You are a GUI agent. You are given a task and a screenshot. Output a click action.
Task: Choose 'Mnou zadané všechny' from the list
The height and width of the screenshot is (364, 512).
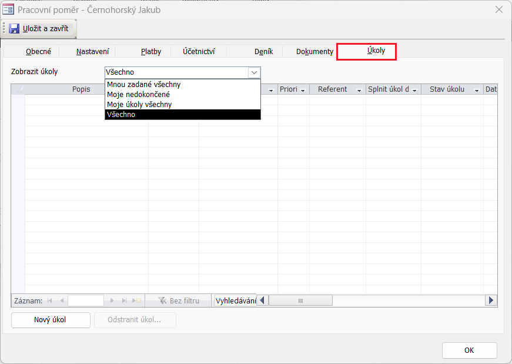pyautogui.click(x=143, y=85)
